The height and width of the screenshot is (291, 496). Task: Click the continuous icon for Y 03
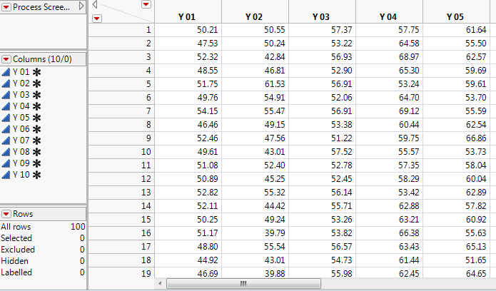6,95
